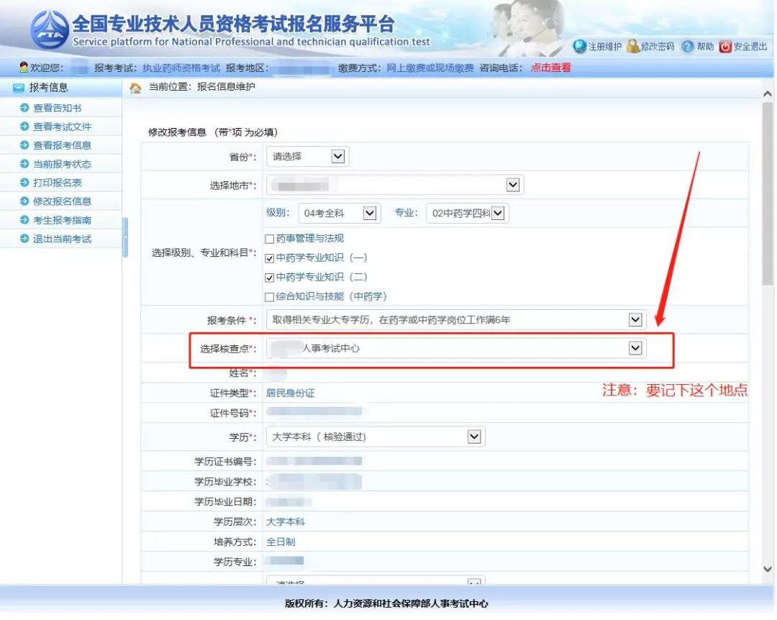
Task: Click the 安全退出 link
Action: [x=750, y=47]
